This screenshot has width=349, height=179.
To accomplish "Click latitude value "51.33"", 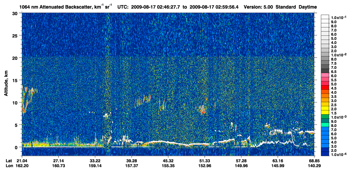I will tap(205, 161).
